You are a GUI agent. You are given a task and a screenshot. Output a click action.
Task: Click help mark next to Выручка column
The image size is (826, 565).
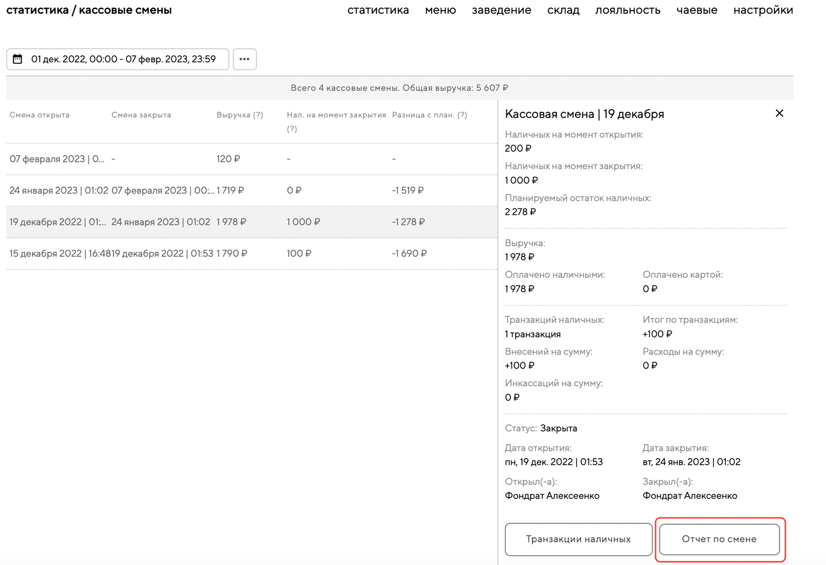click(258, 115)
